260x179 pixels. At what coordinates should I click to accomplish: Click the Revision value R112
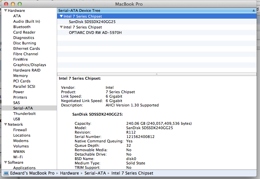coord(131,132)
